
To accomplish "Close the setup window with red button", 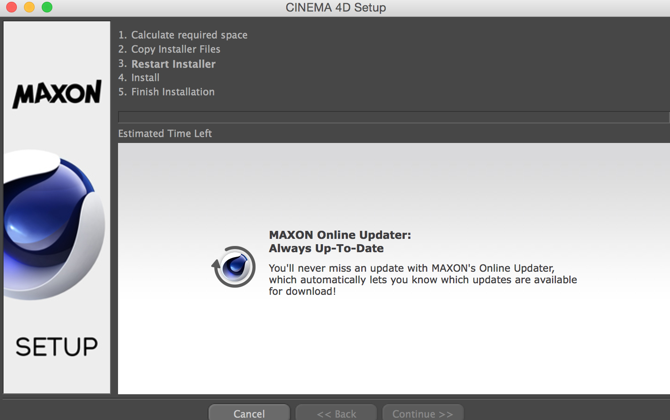I will 12,7.
